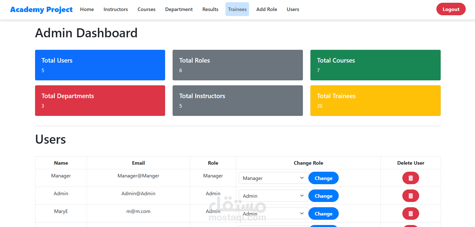Go to the Courses page
475x227 pixels.
[x=146, y=9]
